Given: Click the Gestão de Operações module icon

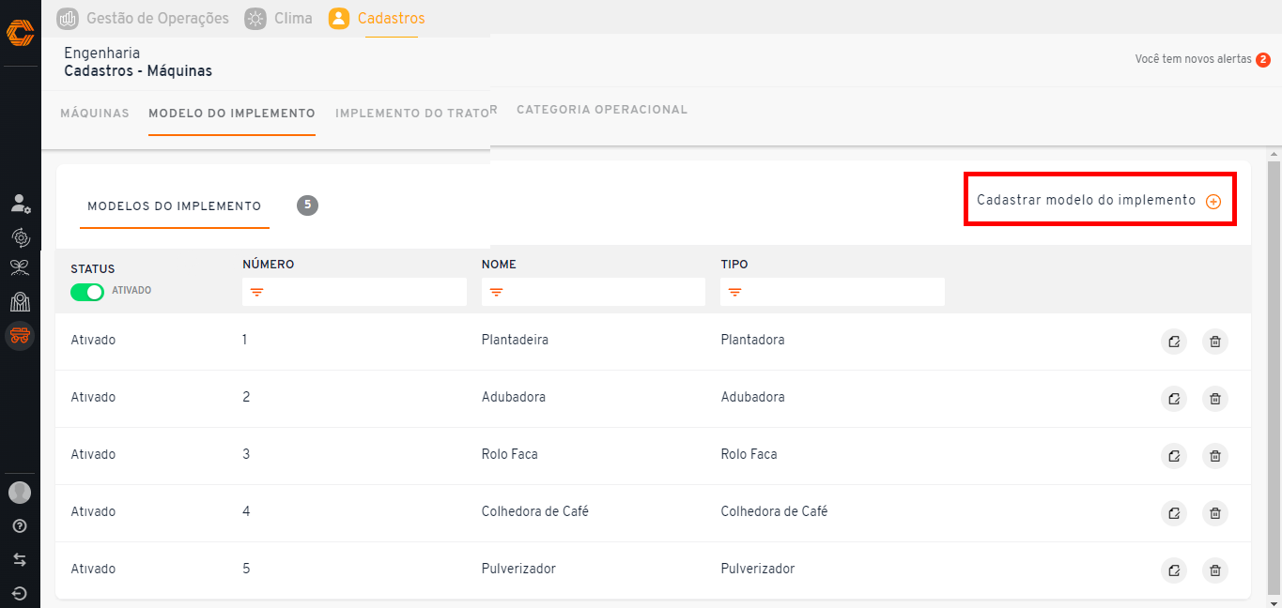Looking at the screenshot, I should click(x=67, y=18).
